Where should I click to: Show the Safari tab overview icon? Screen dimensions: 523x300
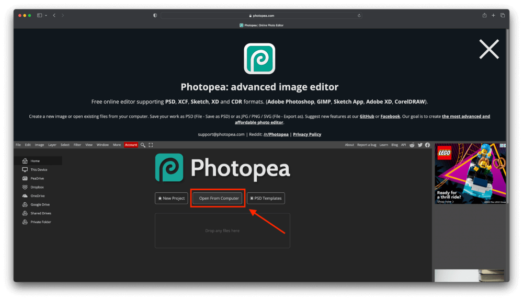coord(502,15)
